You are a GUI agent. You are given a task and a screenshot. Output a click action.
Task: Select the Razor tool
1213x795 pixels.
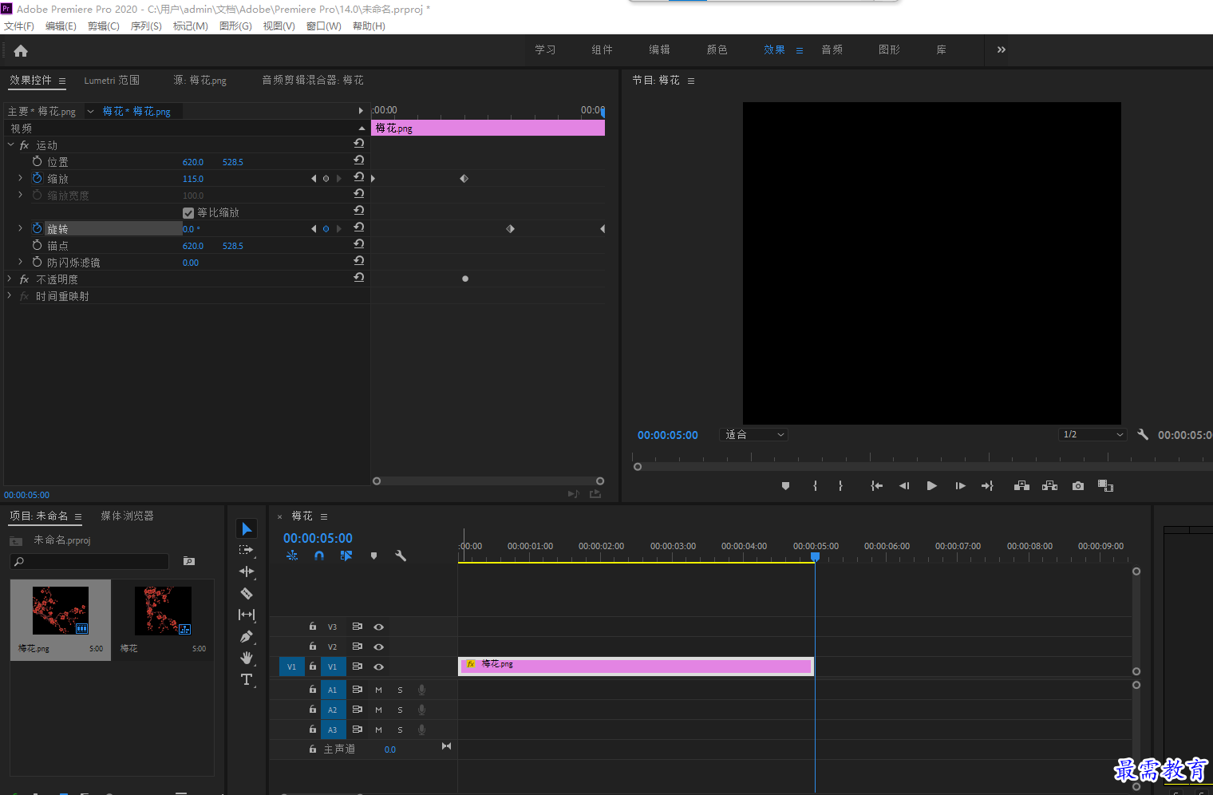247,593
